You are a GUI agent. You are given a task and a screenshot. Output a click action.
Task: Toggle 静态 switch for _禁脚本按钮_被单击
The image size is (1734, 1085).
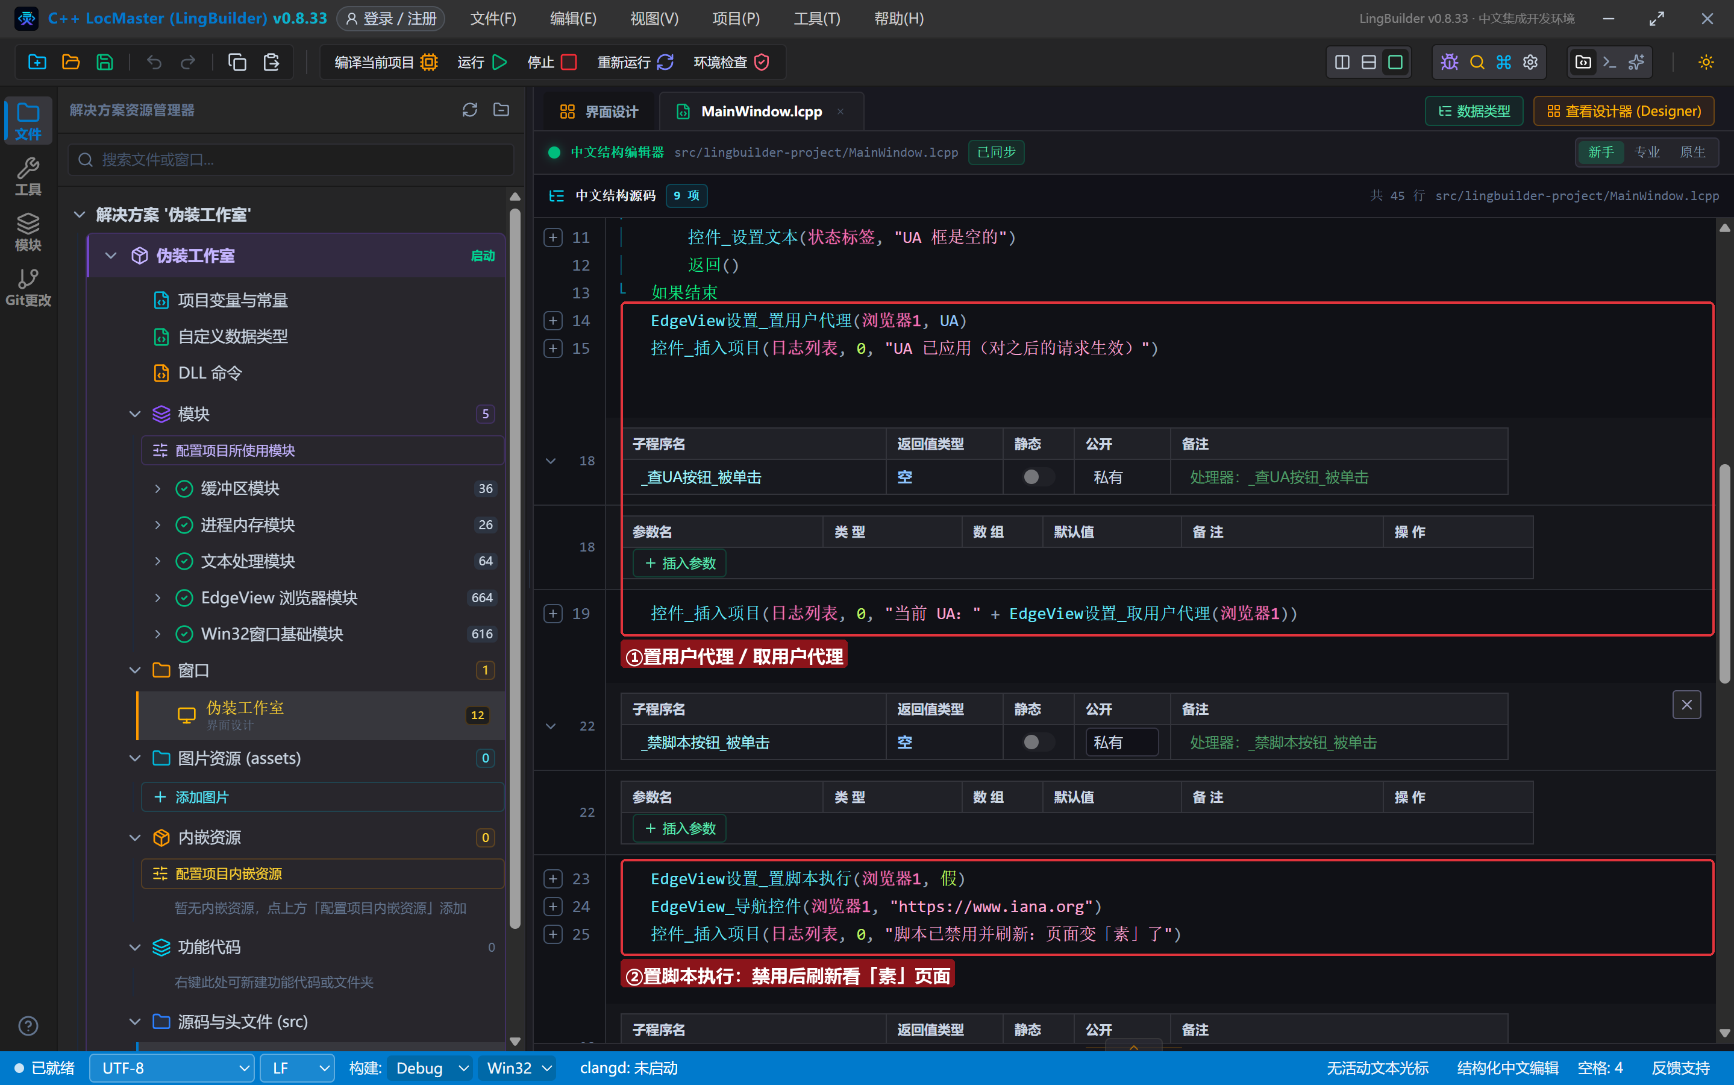pyautogui.click(x=1038, y=742)
